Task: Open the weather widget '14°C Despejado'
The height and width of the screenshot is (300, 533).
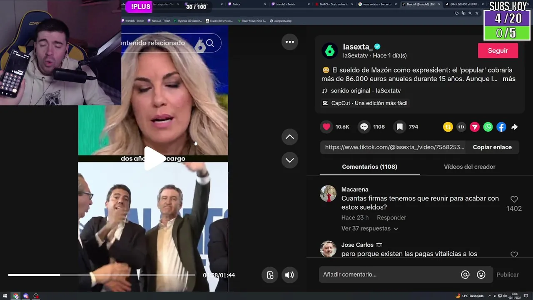Action: pos(469,296)
